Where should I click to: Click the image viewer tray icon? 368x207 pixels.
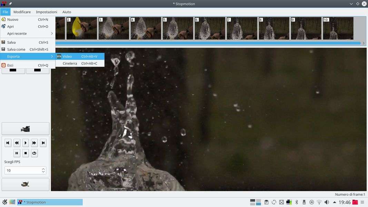pyautogui.click(x=281, y=202)
